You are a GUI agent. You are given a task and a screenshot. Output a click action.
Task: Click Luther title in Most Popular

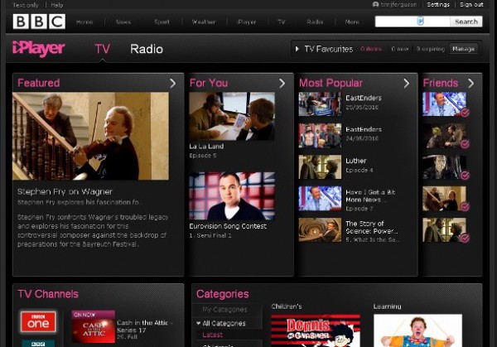coord(356,161)
